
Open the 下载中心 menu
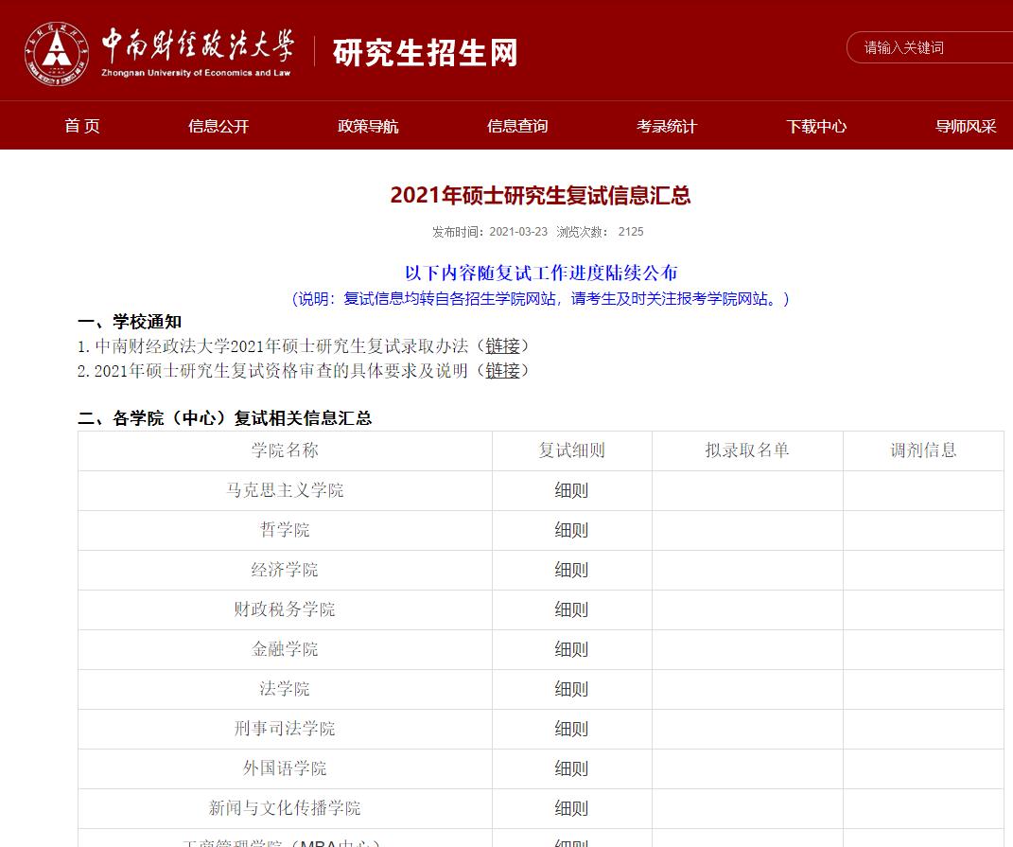[x=816, y=126]
